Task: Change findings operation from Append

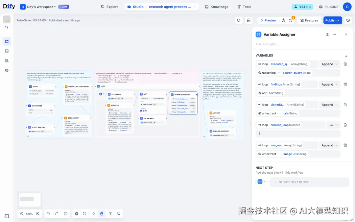Action: tap(329, 84)
